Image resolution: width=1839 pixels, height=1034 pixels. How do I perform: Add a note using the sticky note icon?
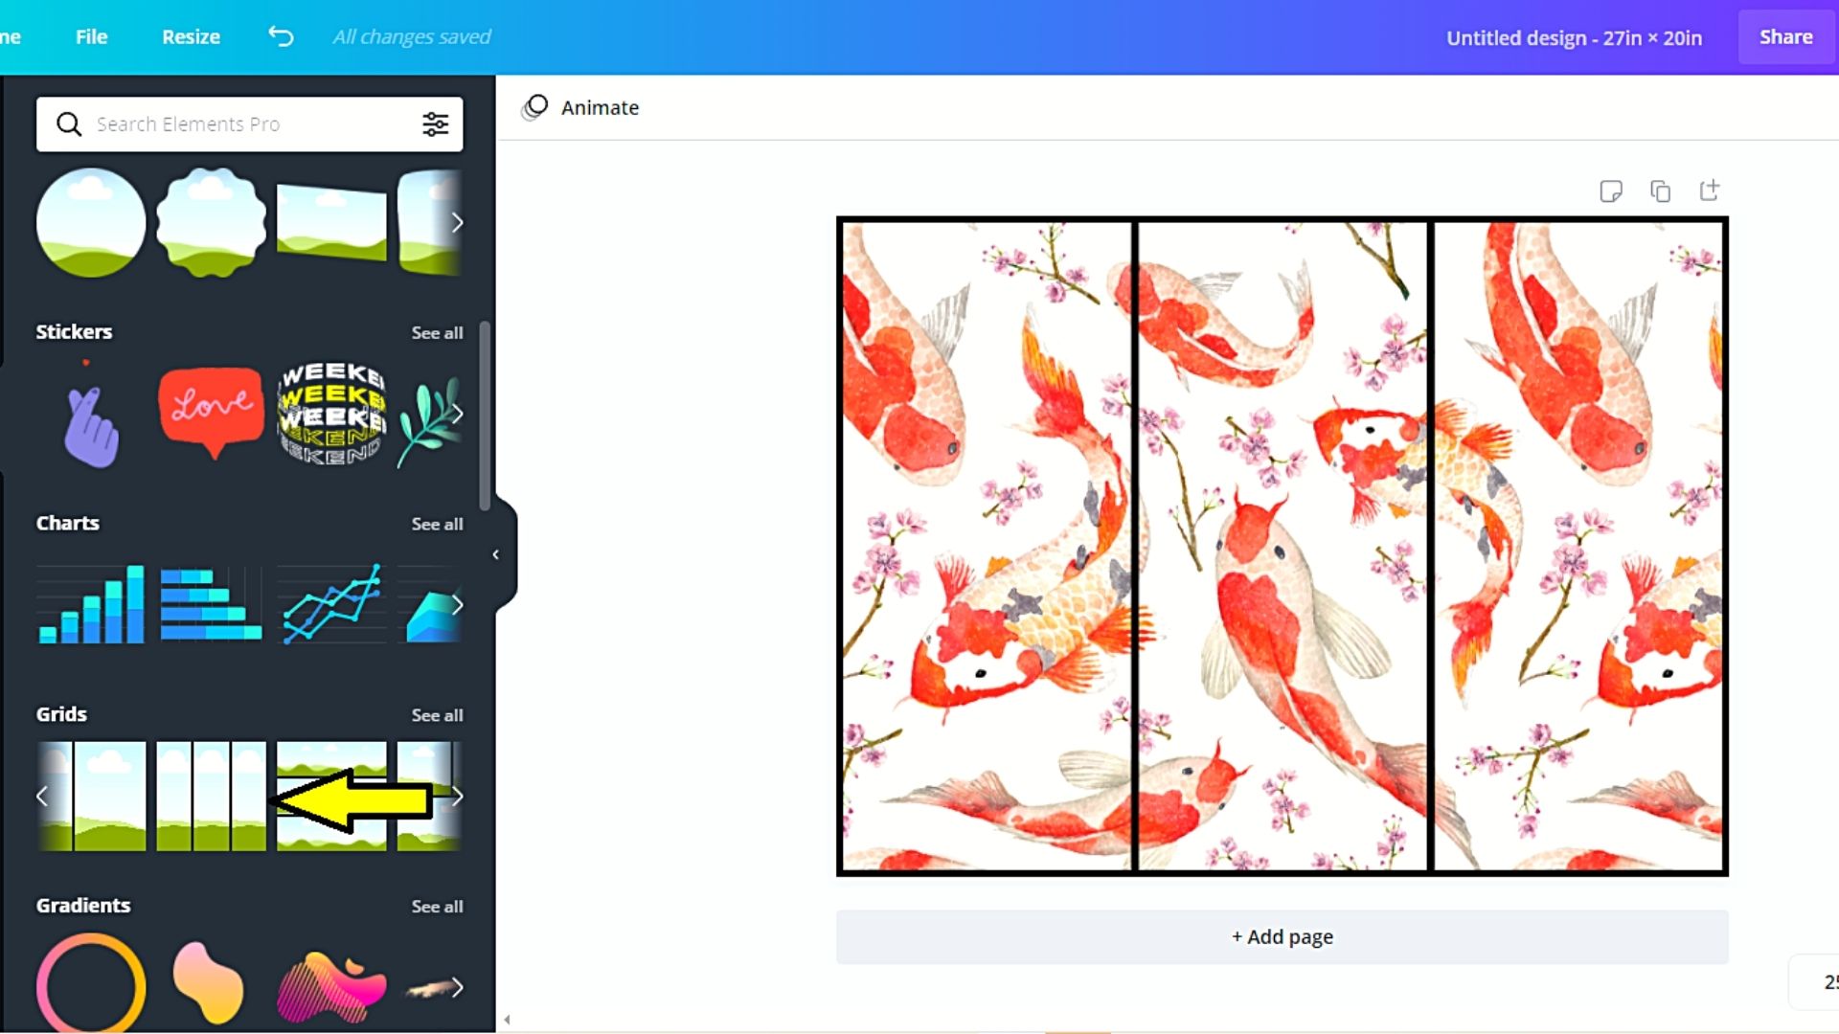pos(1612,191)
